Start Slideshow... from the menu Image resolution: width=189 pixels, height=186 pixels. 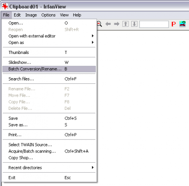(49, 62)
